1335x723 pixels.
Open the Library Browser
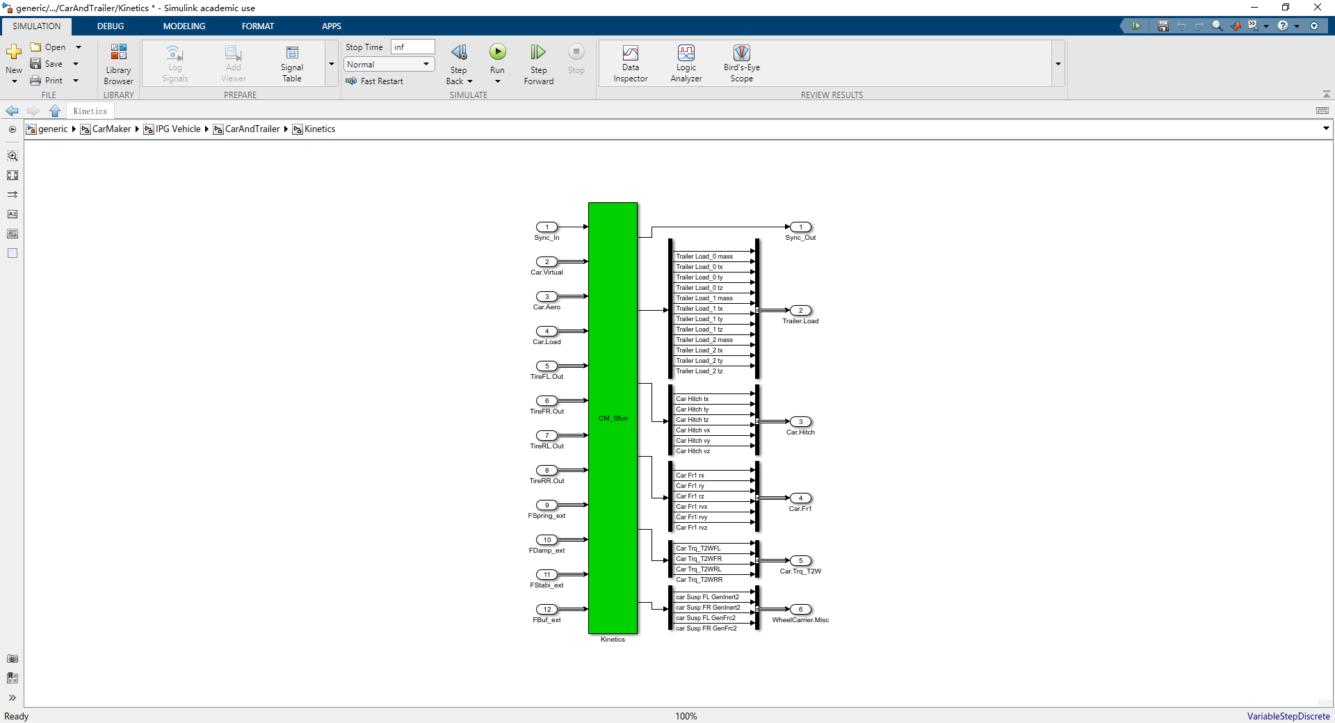point(118,64)
